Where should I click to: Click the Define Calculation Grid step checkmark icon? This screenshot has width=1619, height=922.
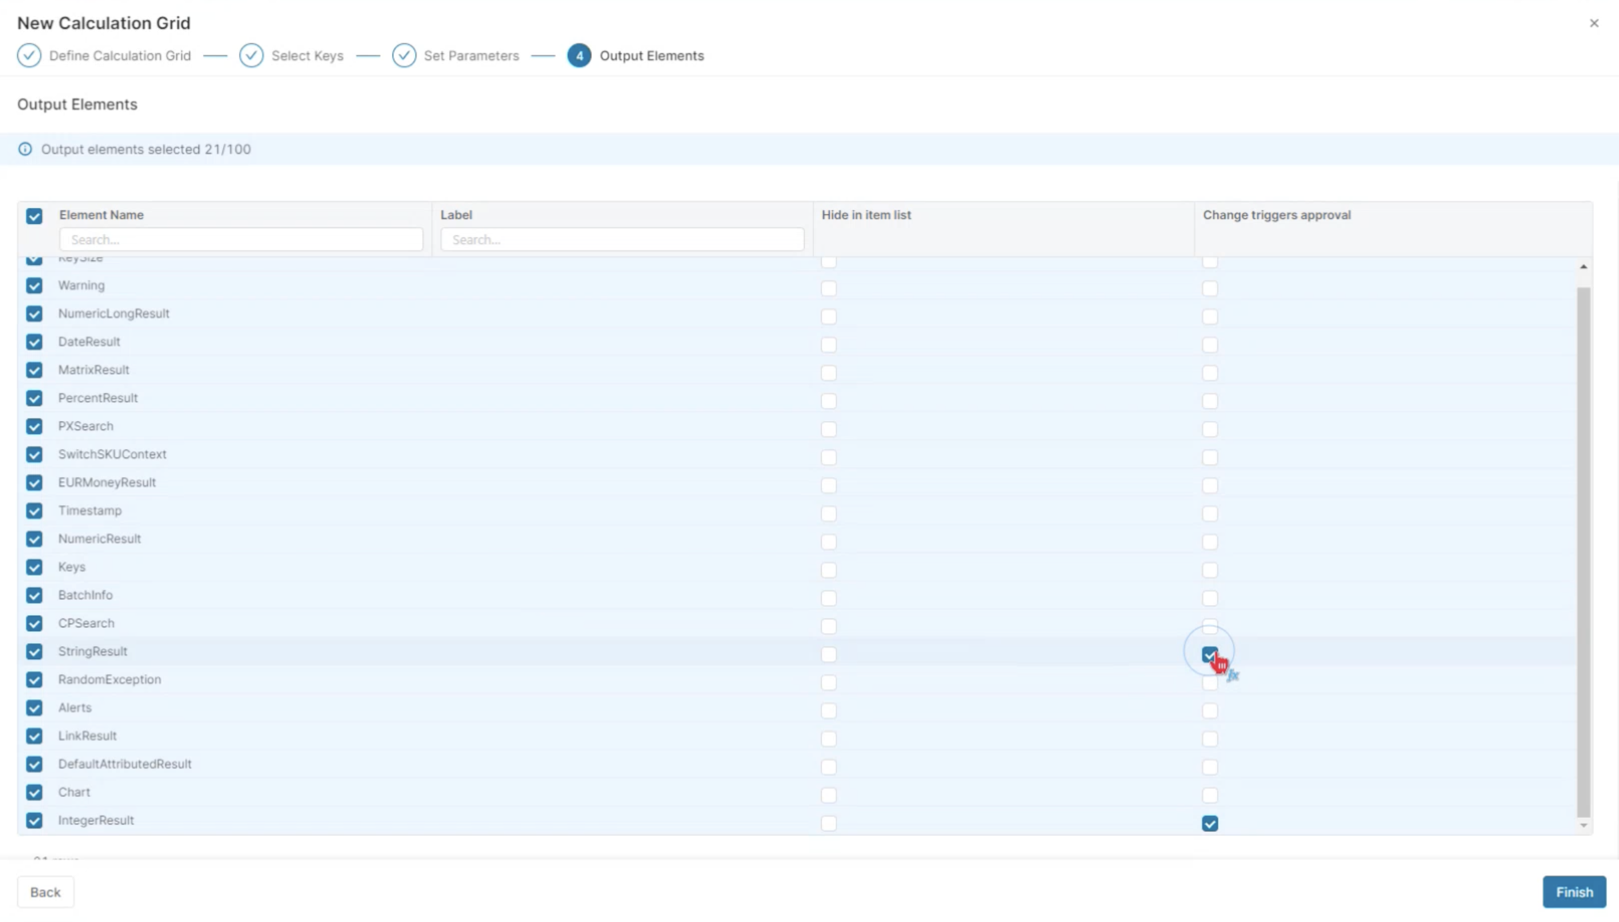point(29,55)
